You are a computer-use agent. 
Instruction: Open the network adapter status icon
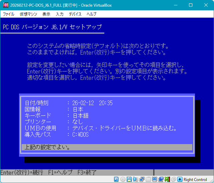click(x=142, y=179)
